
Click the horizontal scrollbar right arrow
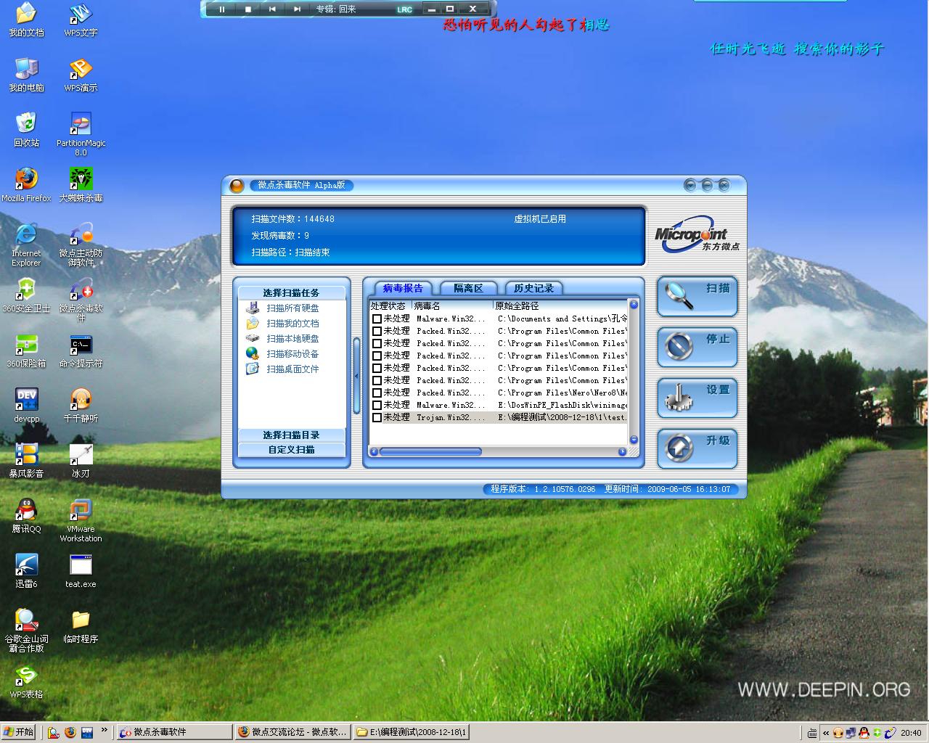(x=622, y=451)
